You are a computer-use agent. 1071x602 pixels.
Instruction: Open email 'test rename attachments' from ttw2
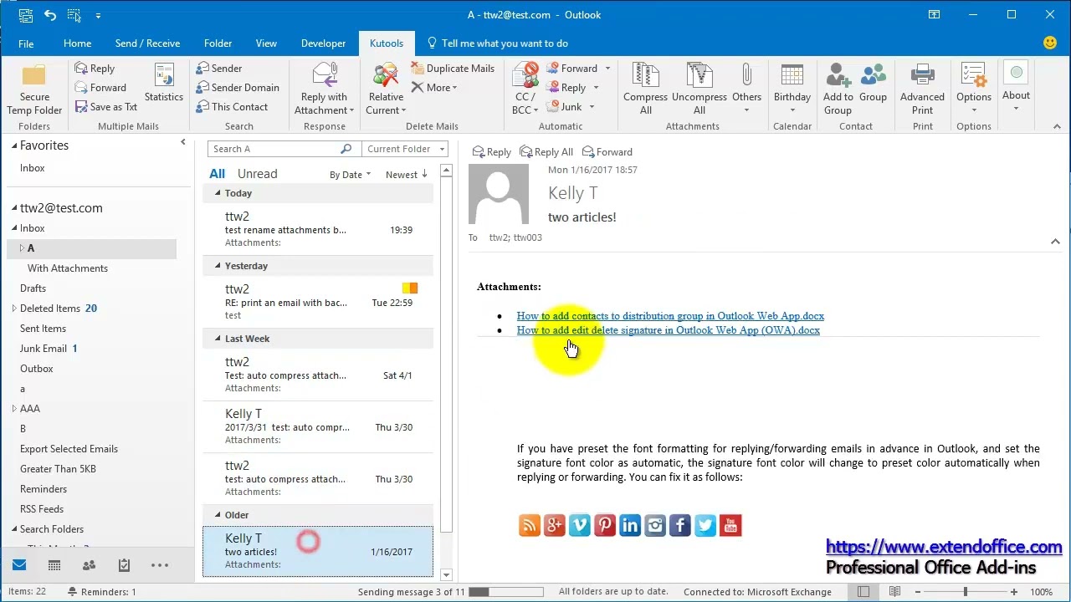318,229
